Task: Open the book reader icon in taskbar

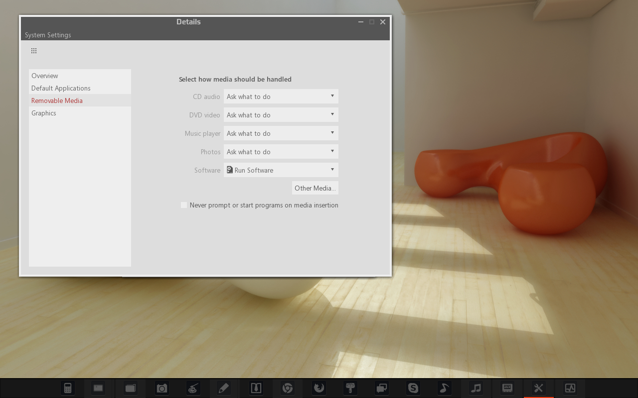Action: click(256, 388)
